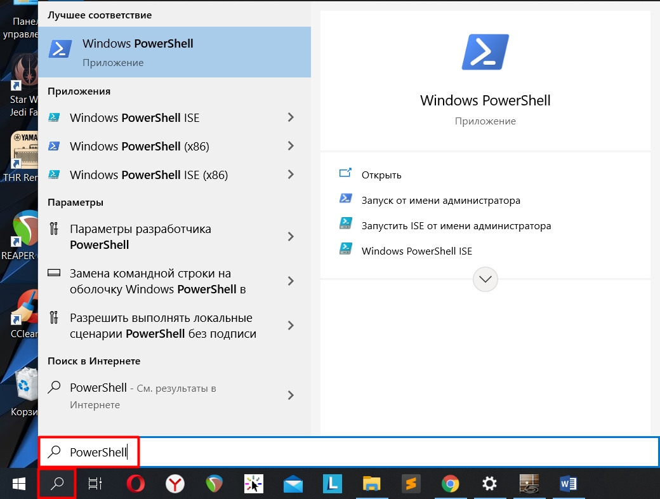Expand Параметры разработчика PowerShell arrow

pos(291,237)
